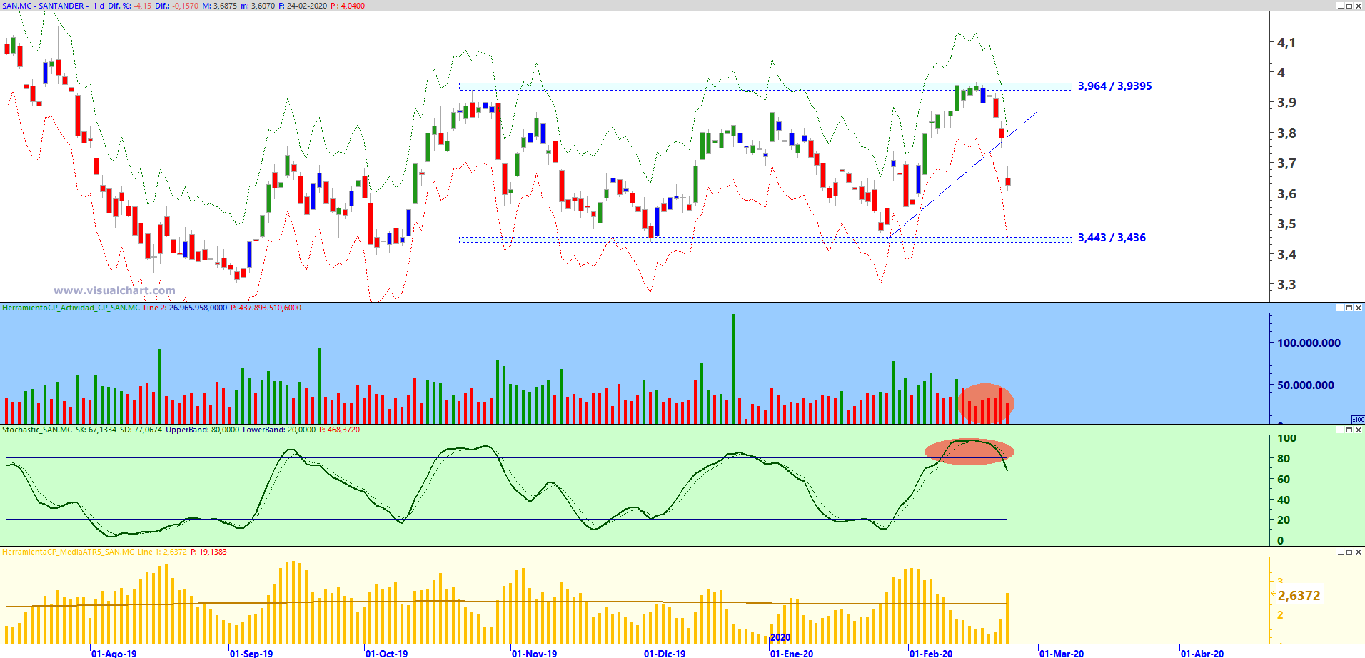Click the Dif.: -0,1570 value
This screenshot has width=1365, height=658.
click(177, 6)
